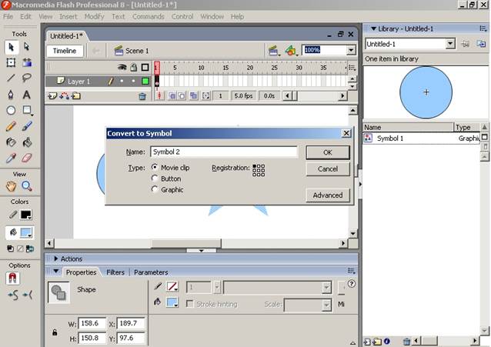Click Black and White colors icon
The height and width of the screenshot is (347, 491).
coord(10,249)
